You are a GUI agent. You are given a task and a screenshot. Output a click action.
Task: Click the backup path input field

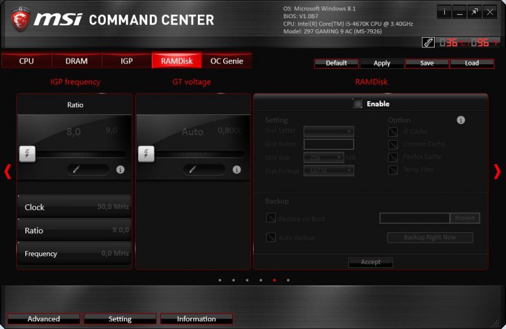pyautogui.click(x=415, y=218)
